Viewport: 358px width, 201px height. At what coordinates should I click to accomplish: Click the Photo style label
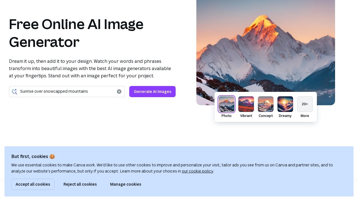pyautogui.click(x=227, y=116)
